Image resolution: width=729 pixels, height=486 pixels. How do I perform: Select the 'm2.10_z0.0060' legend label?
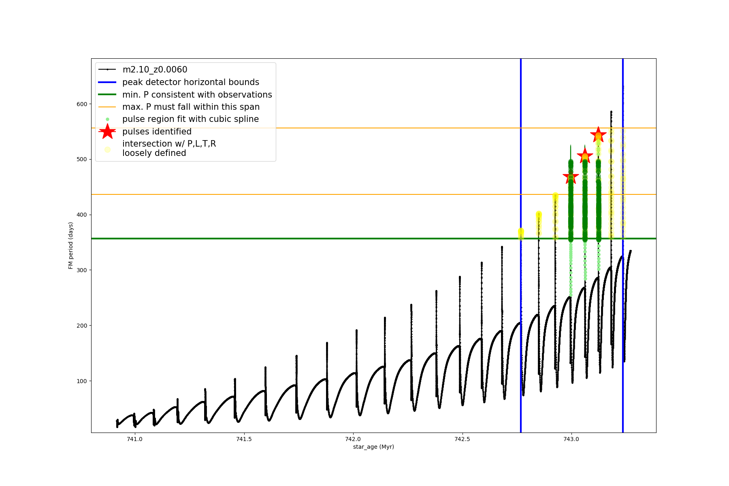coord(155,70)
